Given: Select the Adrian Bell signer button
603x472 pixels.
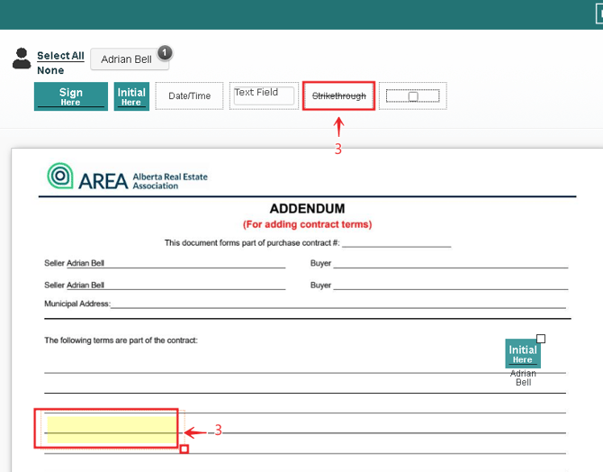Looking at the screenshot, I should click(x=127, y=59).
